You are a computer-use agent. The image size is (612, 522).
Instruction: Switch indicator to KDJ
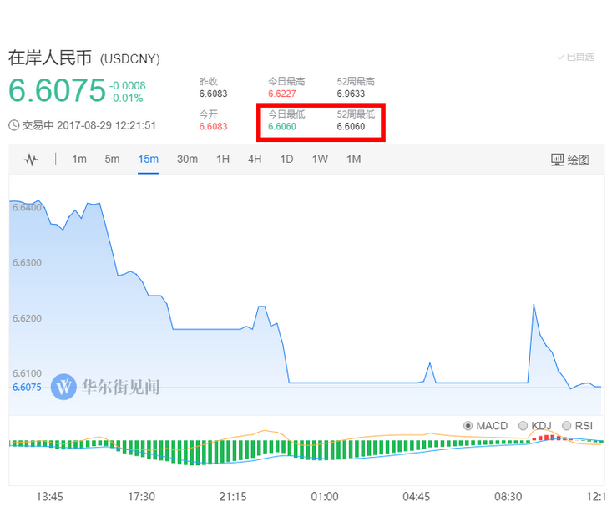coord(523,426)
